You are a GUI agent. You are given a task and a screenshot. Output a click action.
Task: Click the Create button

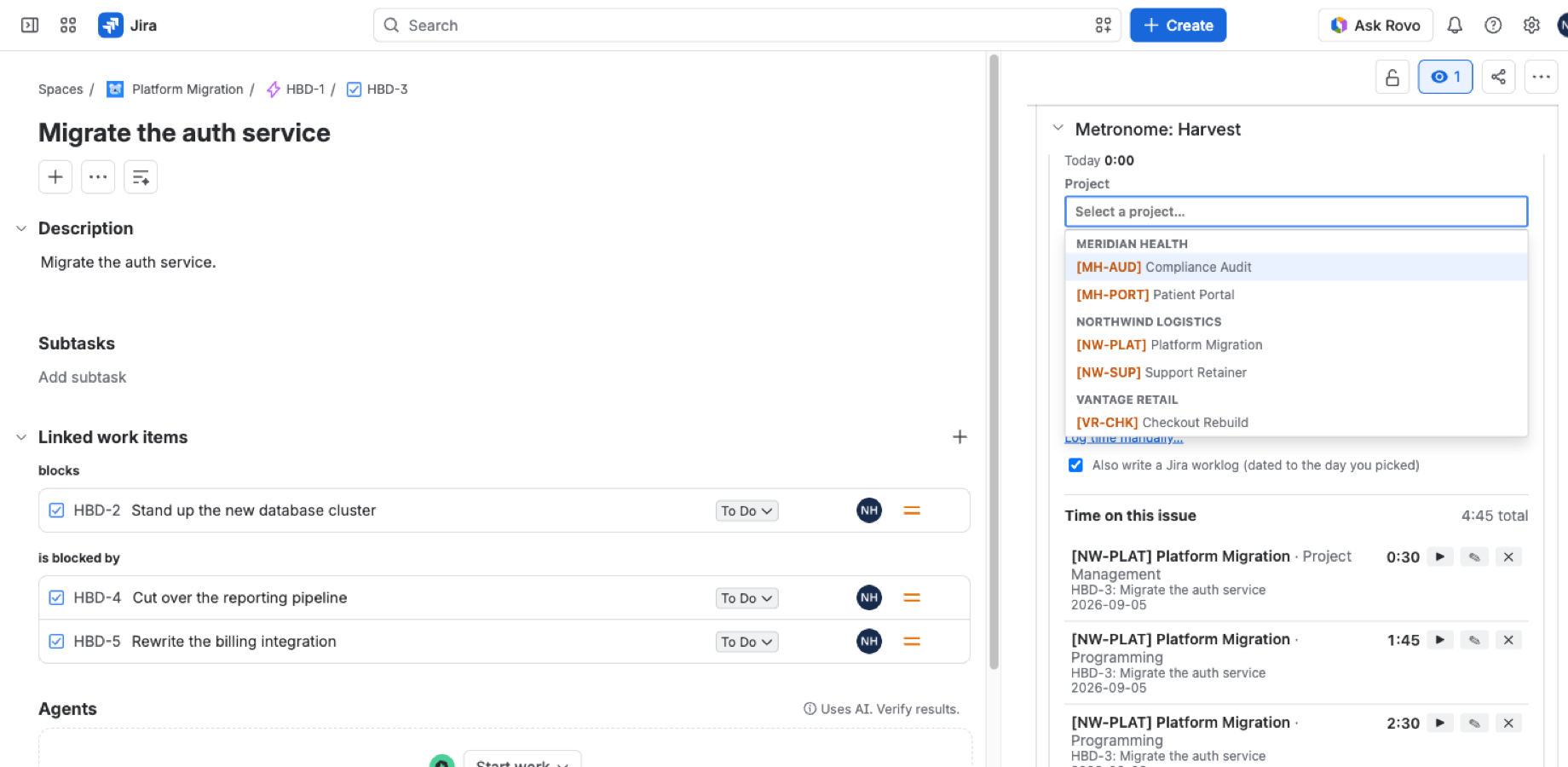tap(1178, 26)
